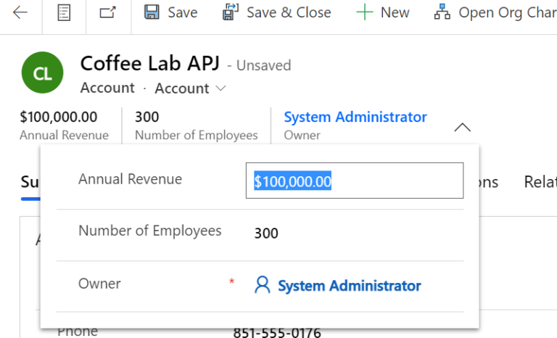Click the phone number 851-555-0176

click(277, 332)
